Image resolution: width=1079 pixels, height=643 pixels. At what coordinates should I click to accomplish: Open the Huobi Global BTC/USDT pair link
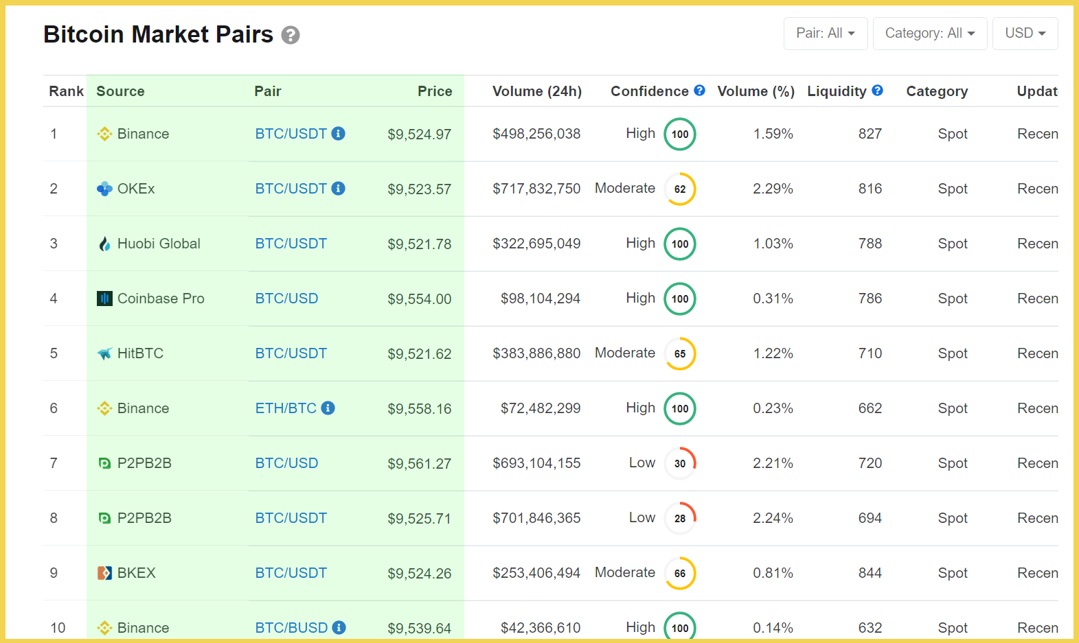pyautogui.click(x=291, y=244)
